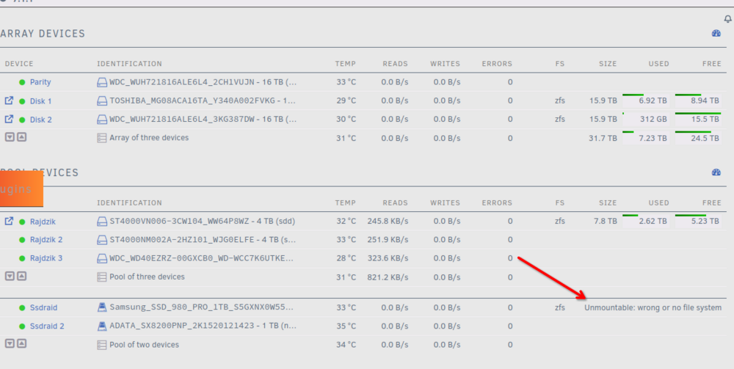Expand array rows with up arrow
This screenshot has height=369, width=734.
[21, 137]
